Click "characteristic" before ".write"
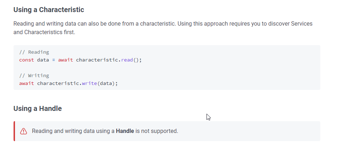Viewport: 341px width, 150px height. (x=58, y=83)
